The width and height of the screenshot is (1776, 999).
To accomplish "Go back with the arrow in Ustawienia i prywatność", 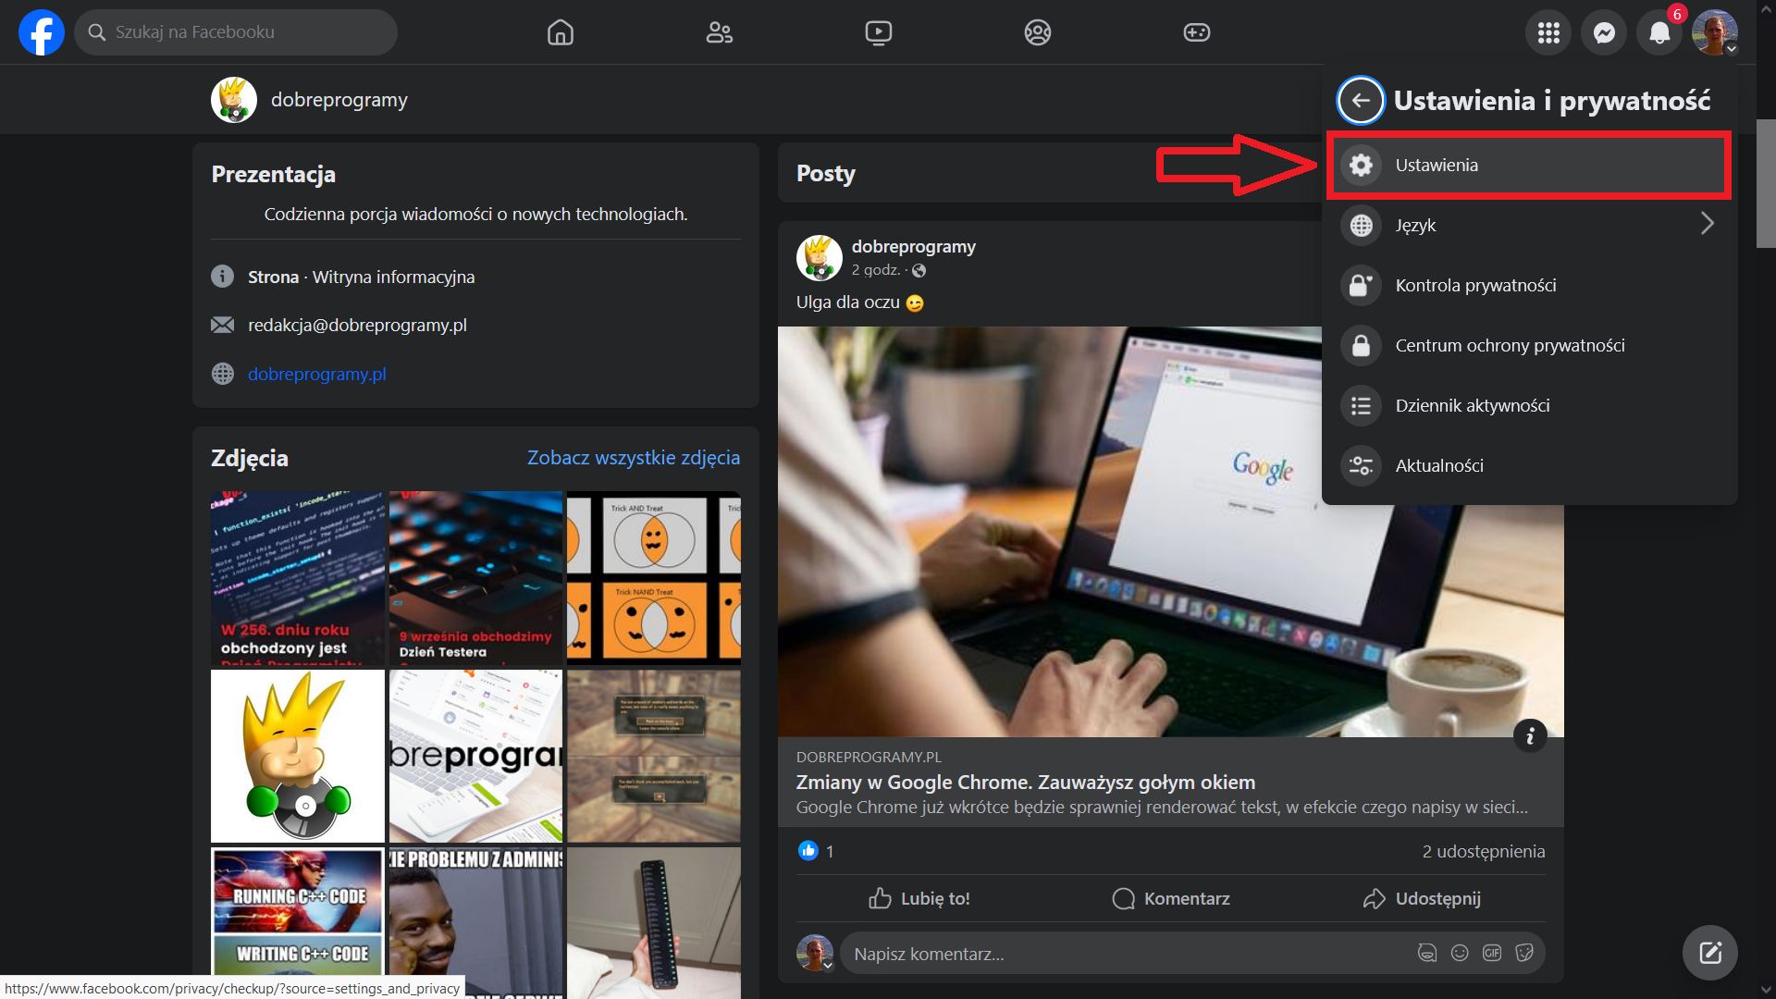I will click(x=1361, y=100).
